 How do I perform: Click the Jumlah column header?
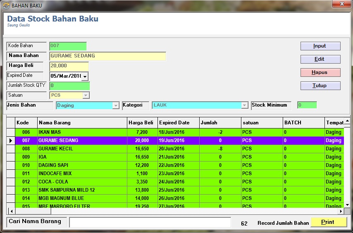(x=220, y=123)
